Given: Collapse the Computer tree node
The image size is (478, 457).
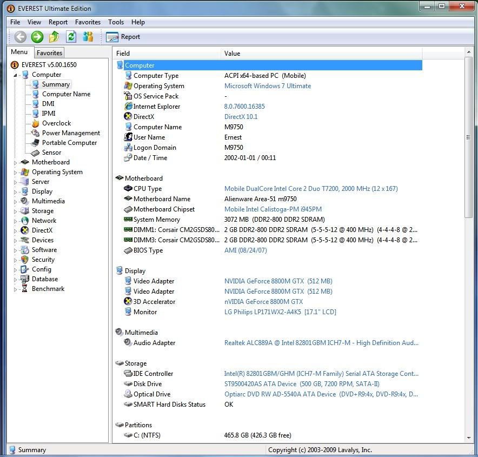Looking at the screenshot, I should [15, 75].
